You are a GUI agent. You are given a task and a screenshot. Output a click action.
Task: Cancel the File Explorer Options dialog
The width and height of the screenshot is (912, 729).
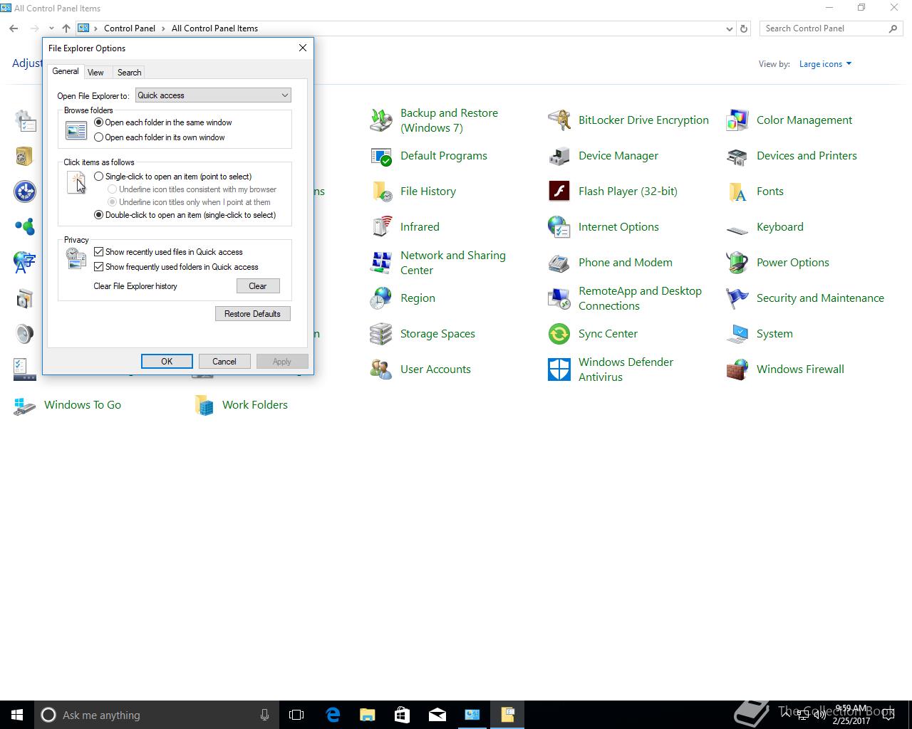[x=224, y=362]
